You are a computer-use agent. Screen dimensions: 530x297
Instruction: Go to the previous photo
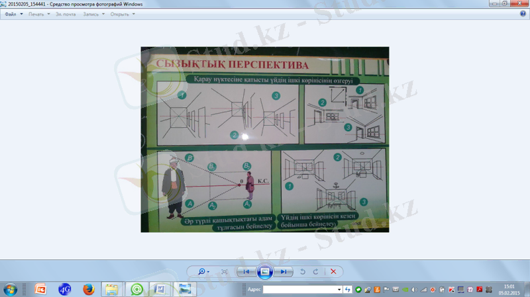click(246, 272)
